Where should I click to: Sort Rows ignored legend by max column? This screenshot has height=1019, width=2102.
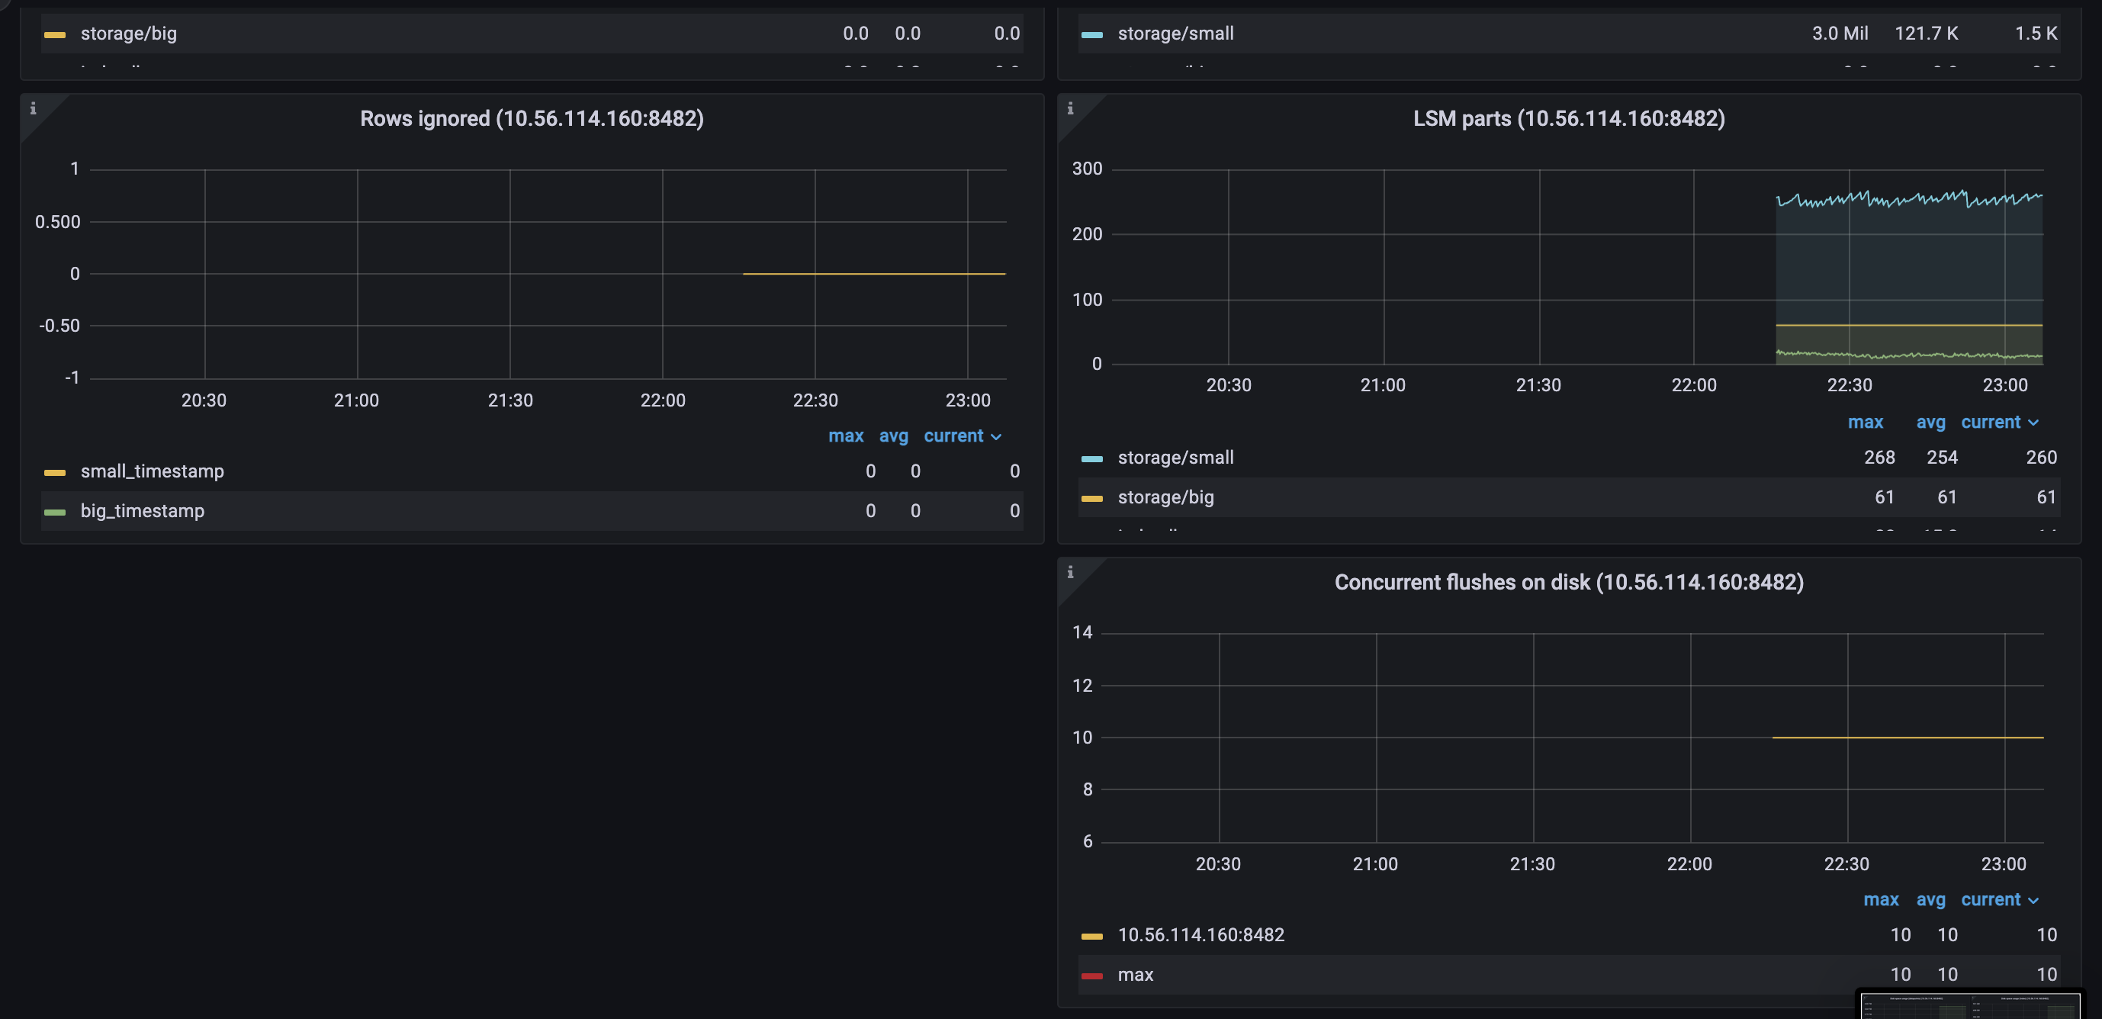(845, 436)
